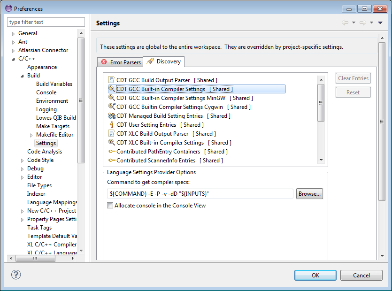Select Language Mappings in the tree

pos(52,202)
